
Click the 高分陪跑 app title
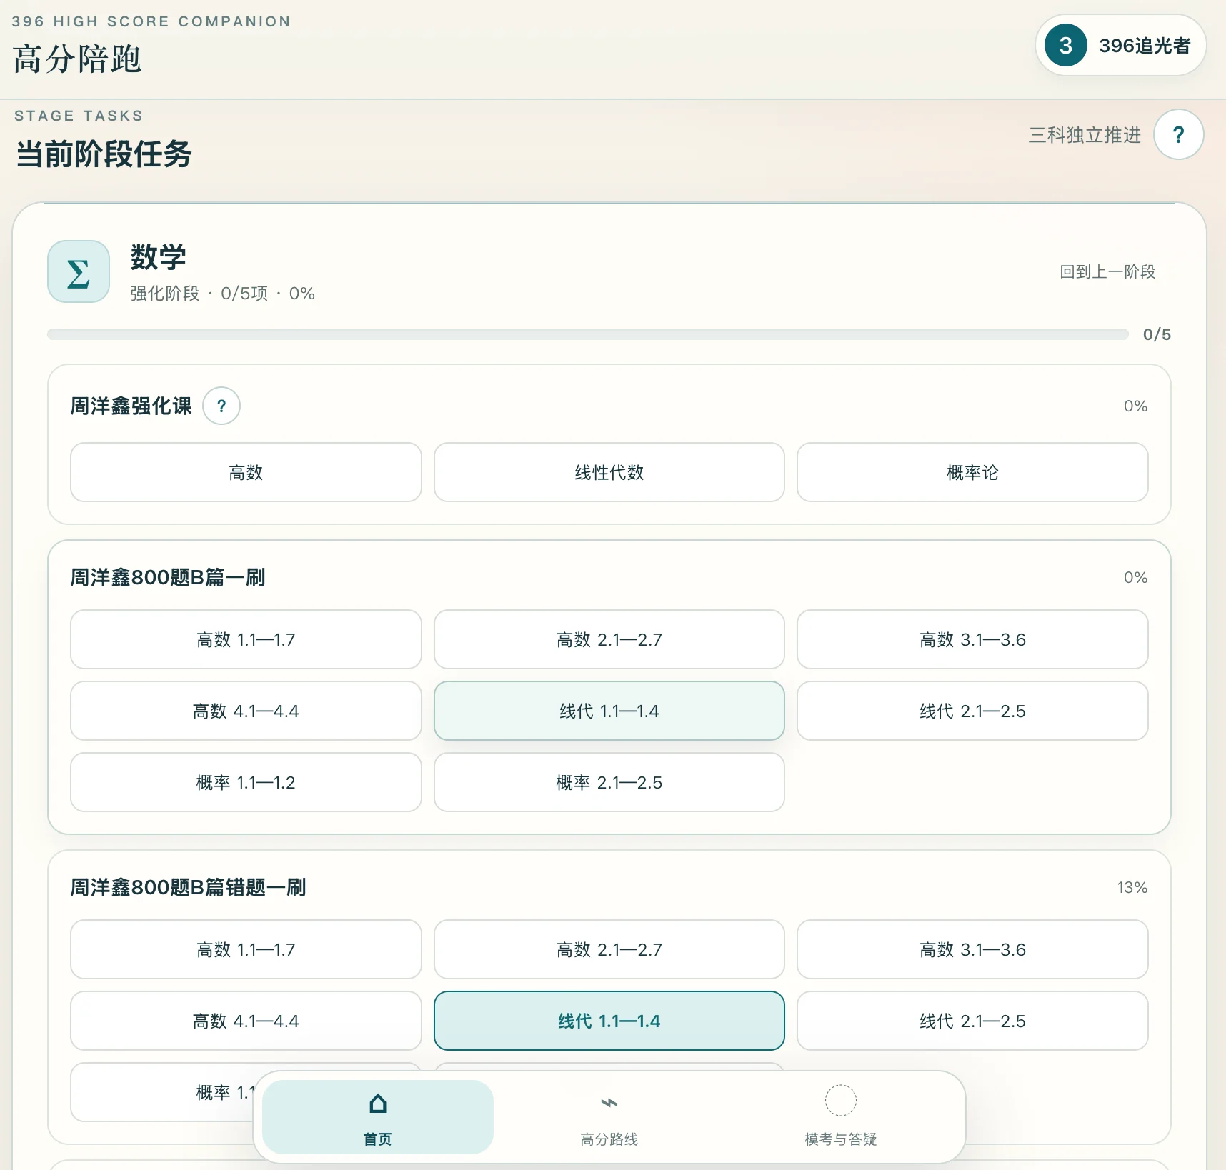click(x=77, y=59)
